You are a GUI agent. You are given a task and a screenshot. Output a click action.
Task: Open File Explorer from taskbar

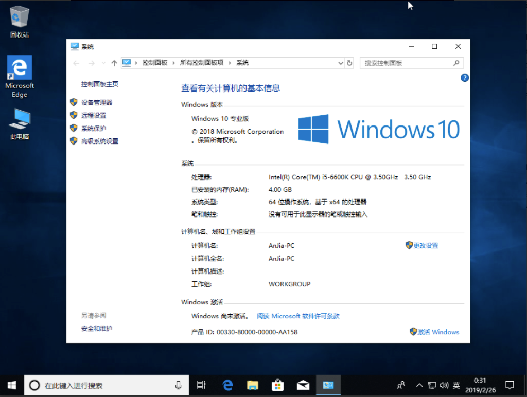click(252, 385)
